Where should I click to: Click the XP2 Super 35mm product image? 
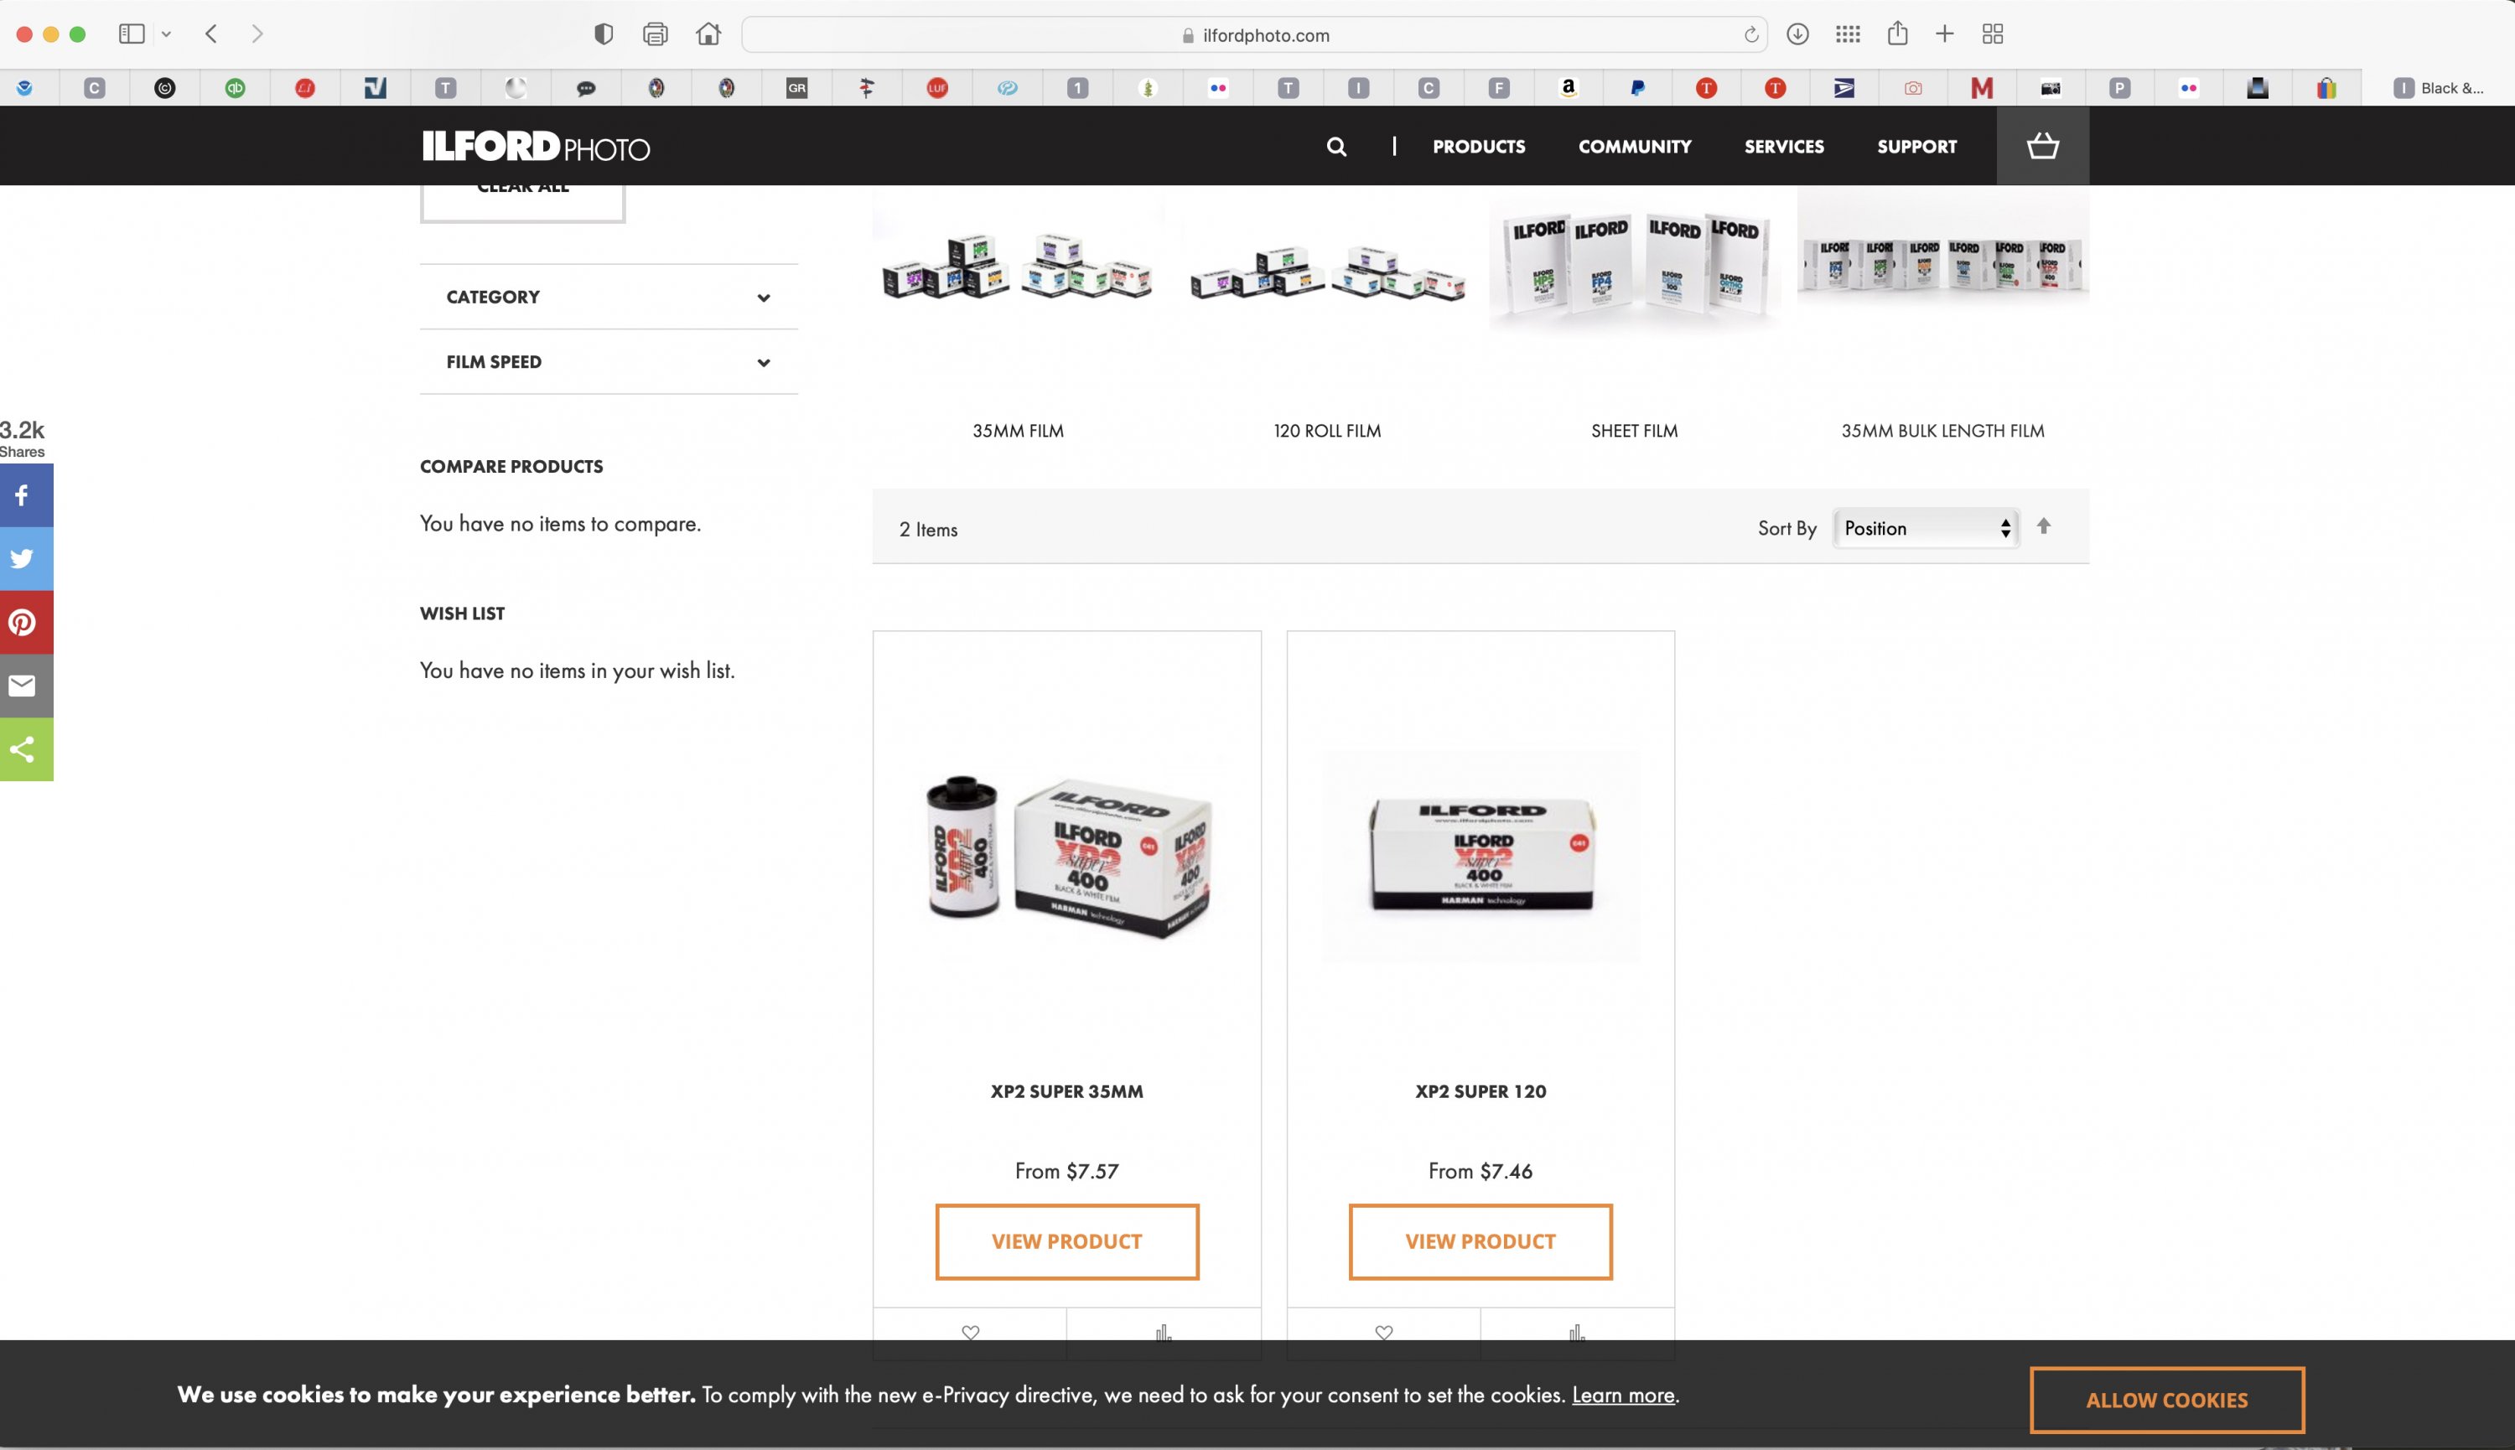click(1066, 857)
